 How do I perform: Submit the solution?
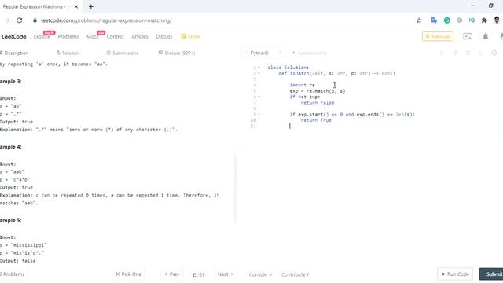(491, 274)
